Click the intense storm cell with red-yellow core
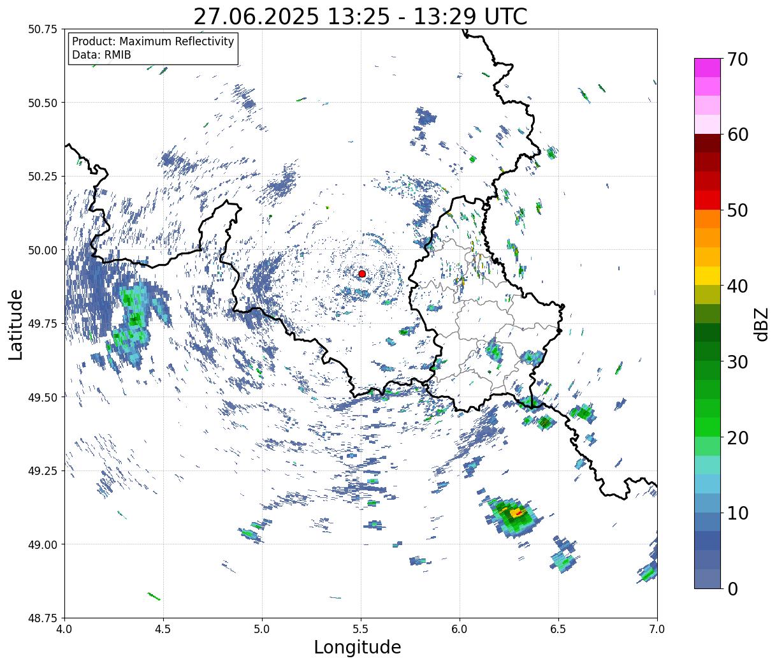This screenshot has width=777, height=663. [x=514, y=514]
